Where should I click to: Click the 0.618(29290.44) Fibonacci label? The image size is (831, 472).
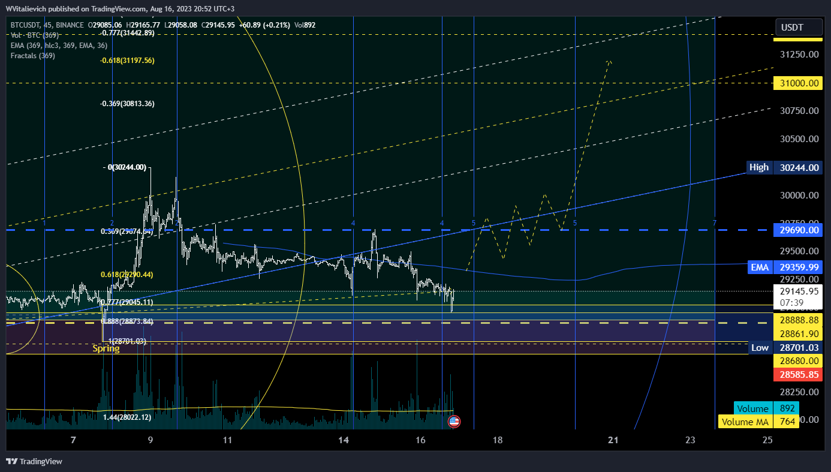tap(127, 274)
